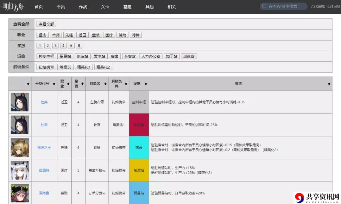The height and width of the screenshot is (204, 341).
Task: Open the 干员 navigation menu
Action: (x=61, y=7)
